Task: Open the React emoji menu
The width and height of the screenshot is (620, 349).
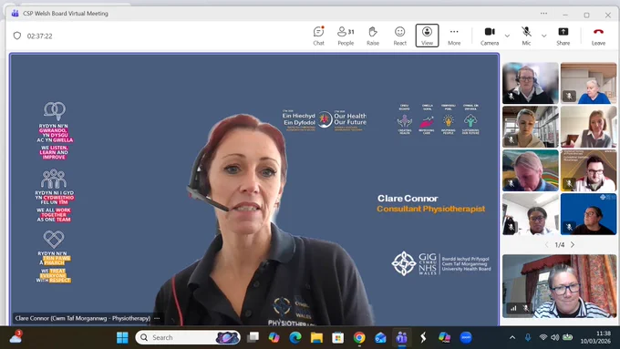Action: pos(399,36)
